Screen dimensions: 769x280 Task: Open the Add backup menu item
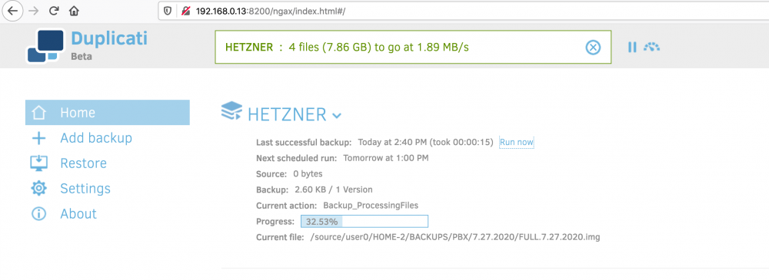[96, 138]
